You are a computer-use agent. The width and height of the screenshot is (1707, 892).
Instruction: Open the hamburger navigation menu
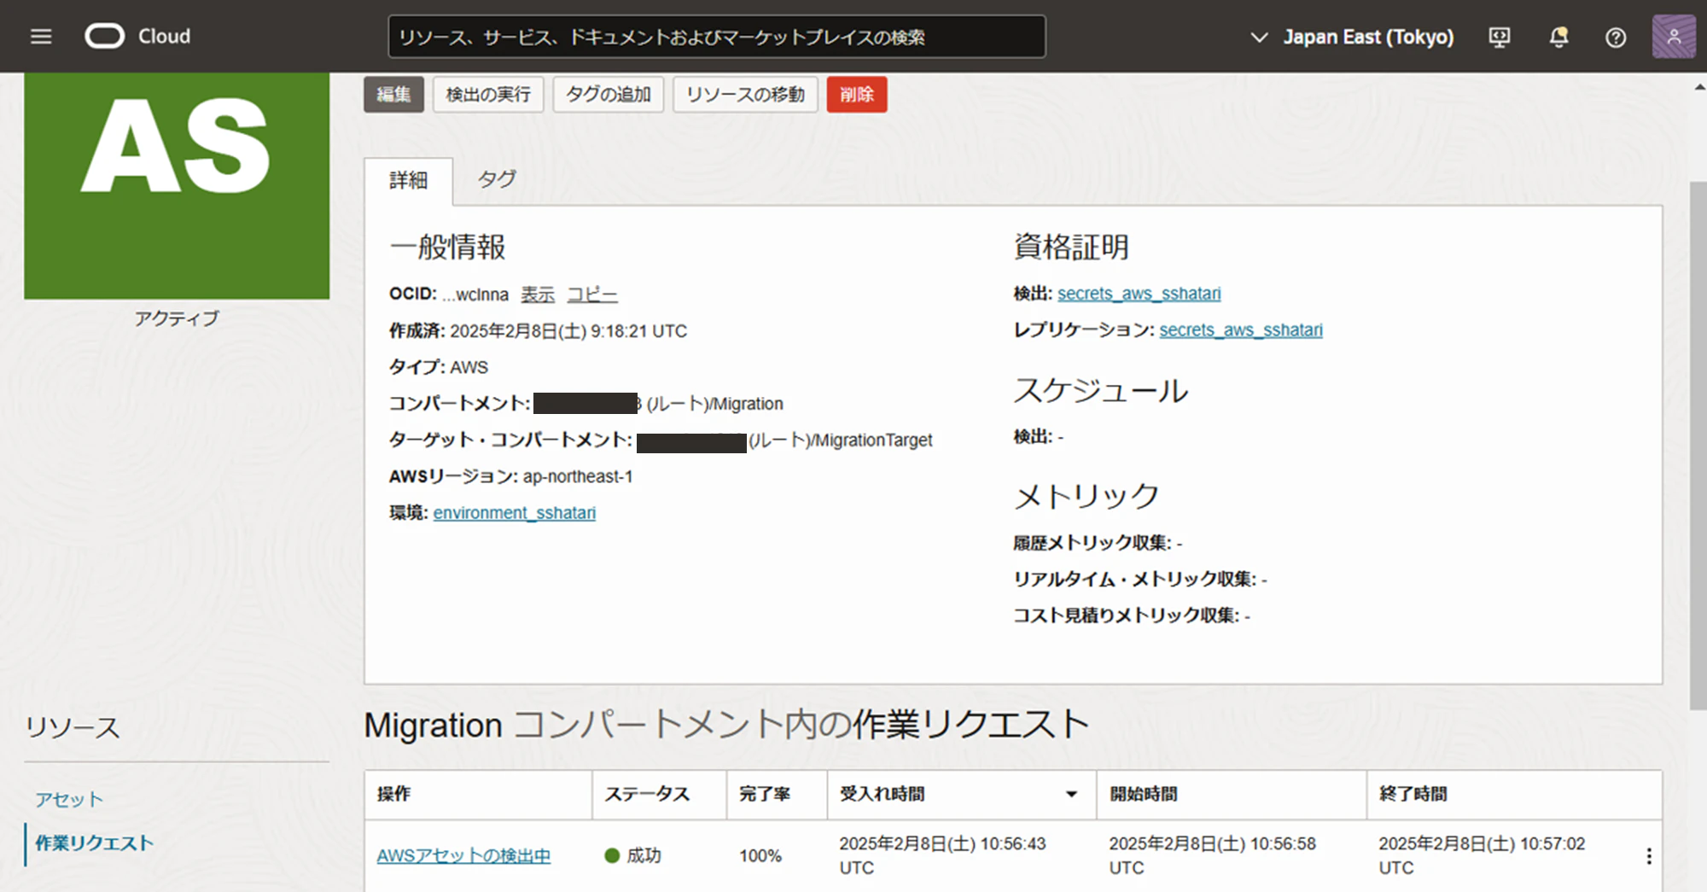[x=41, y=37]
